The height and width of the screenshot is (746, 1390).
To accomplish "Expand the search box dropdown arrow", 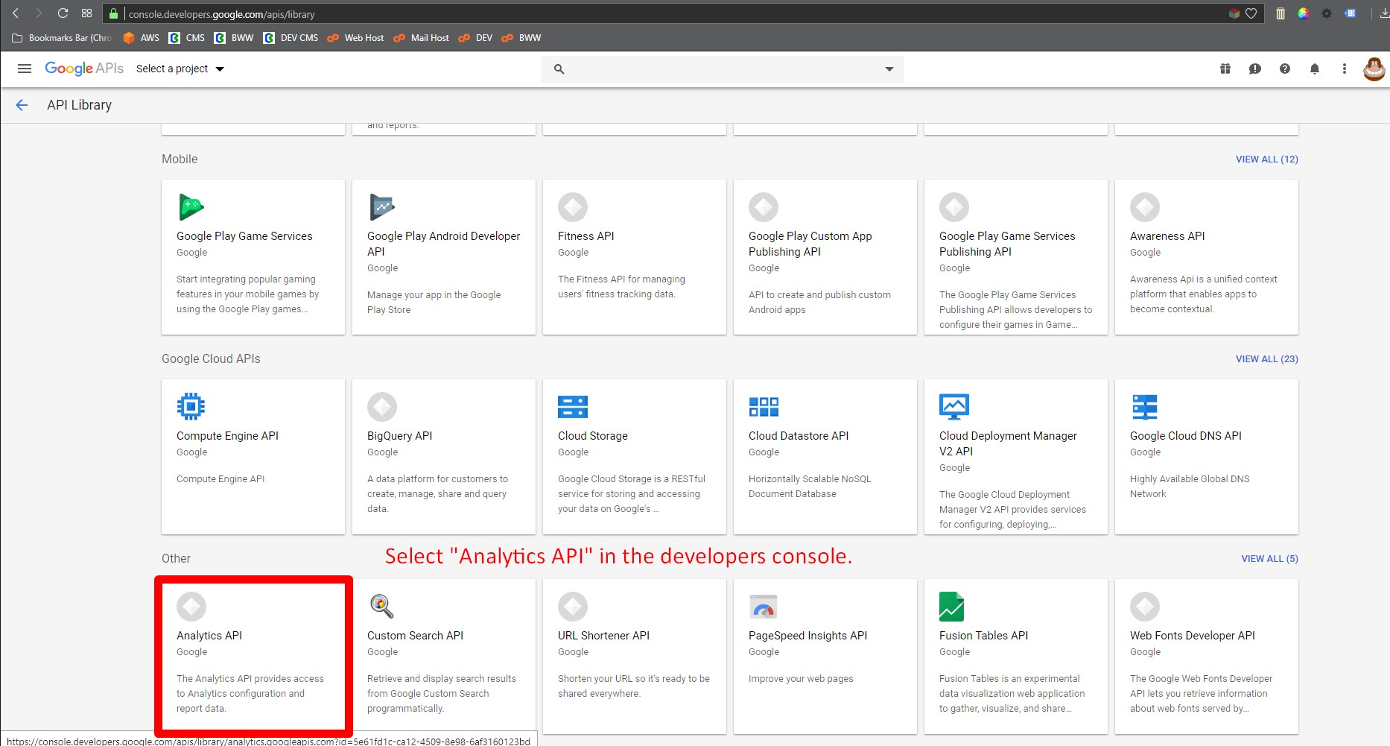I will click(889, 69).
